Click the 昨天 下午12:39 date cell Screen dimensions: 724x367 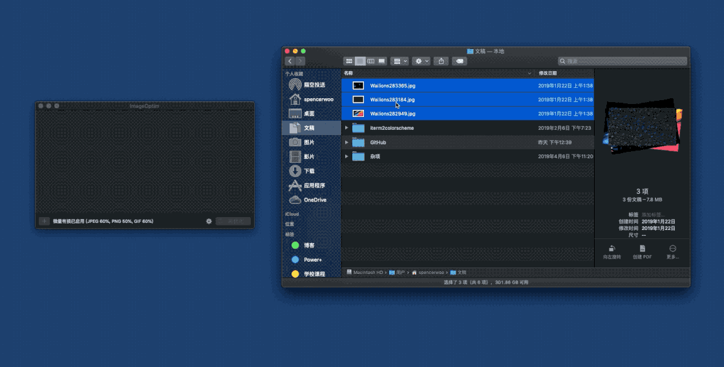[555, 142]
